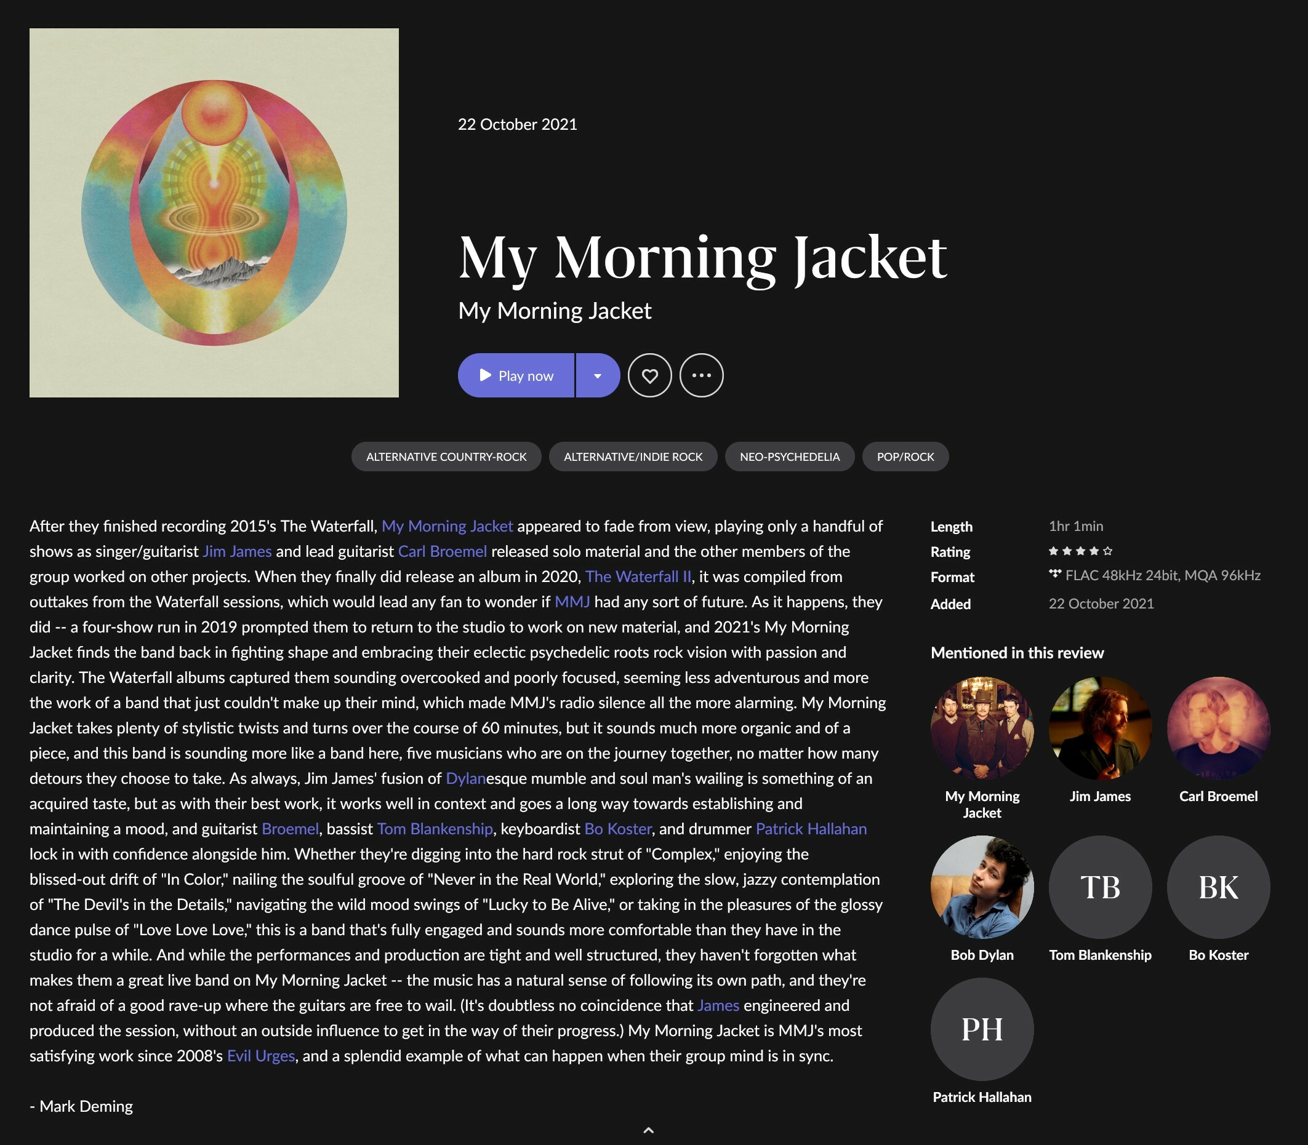Click the '22 October 2021' Added value

point(1101,603)
